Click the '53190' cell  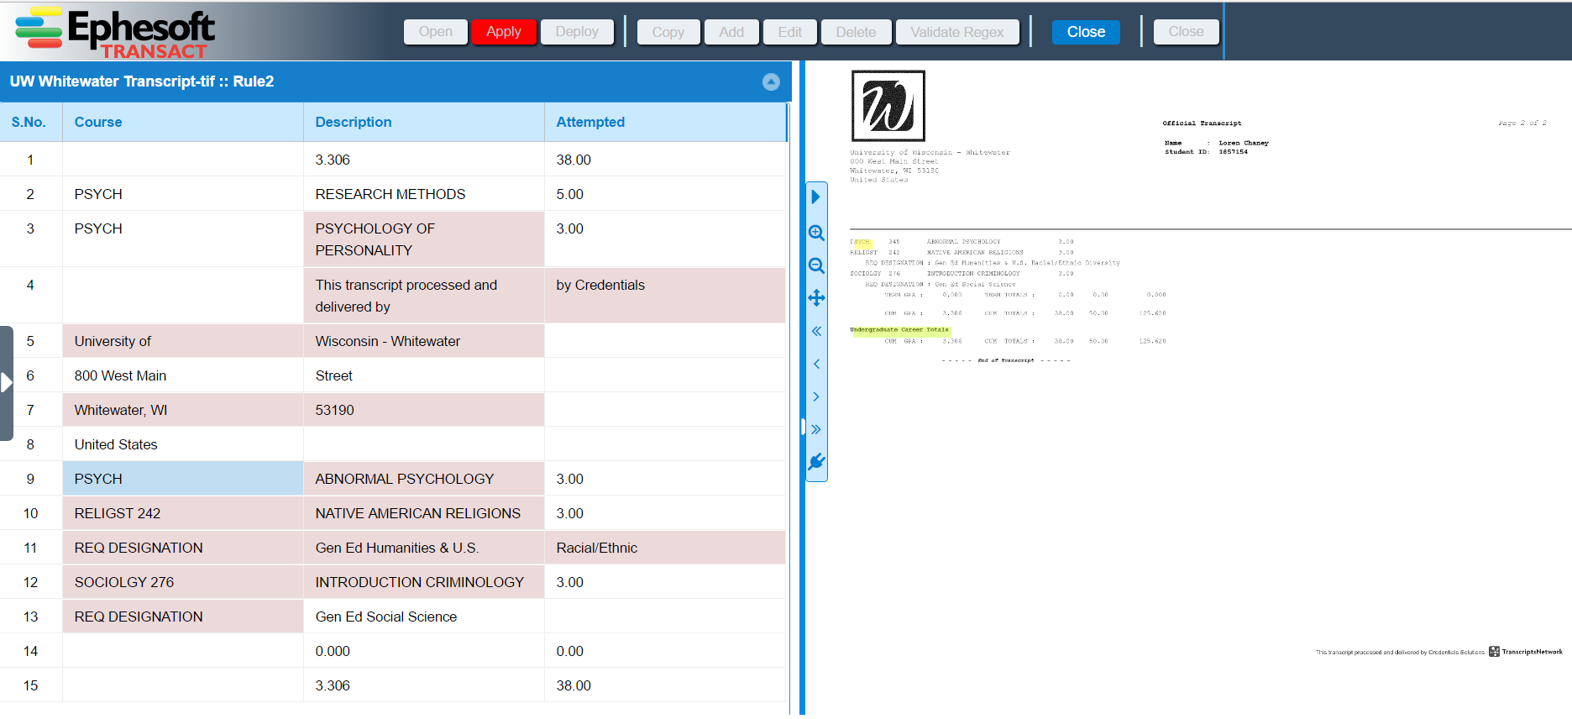click(424, 410)
